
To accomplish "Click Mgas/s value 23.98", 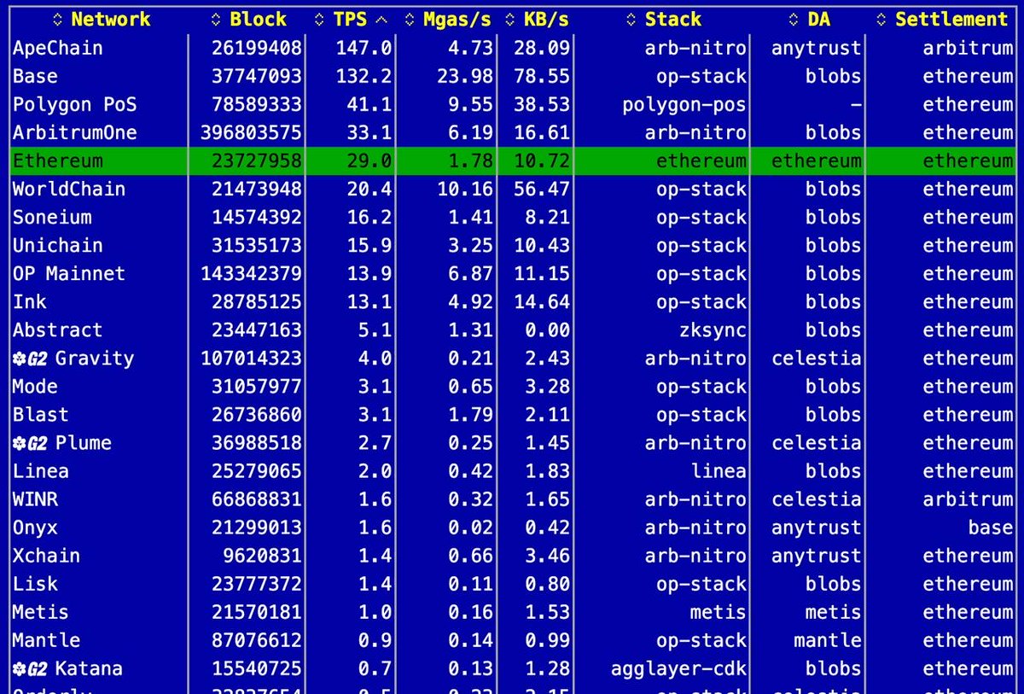I will pyautogui.click(x=465, y=77).
